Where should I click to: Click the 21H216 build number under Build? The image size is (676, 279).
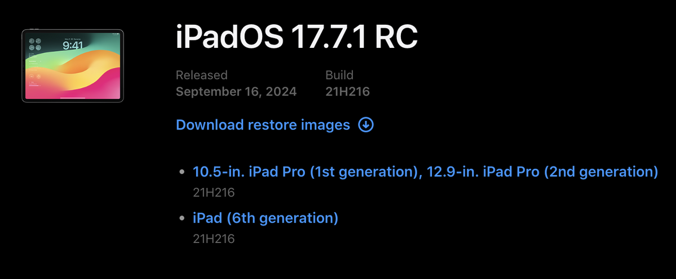pyautogui.click(x=347, y=92)
